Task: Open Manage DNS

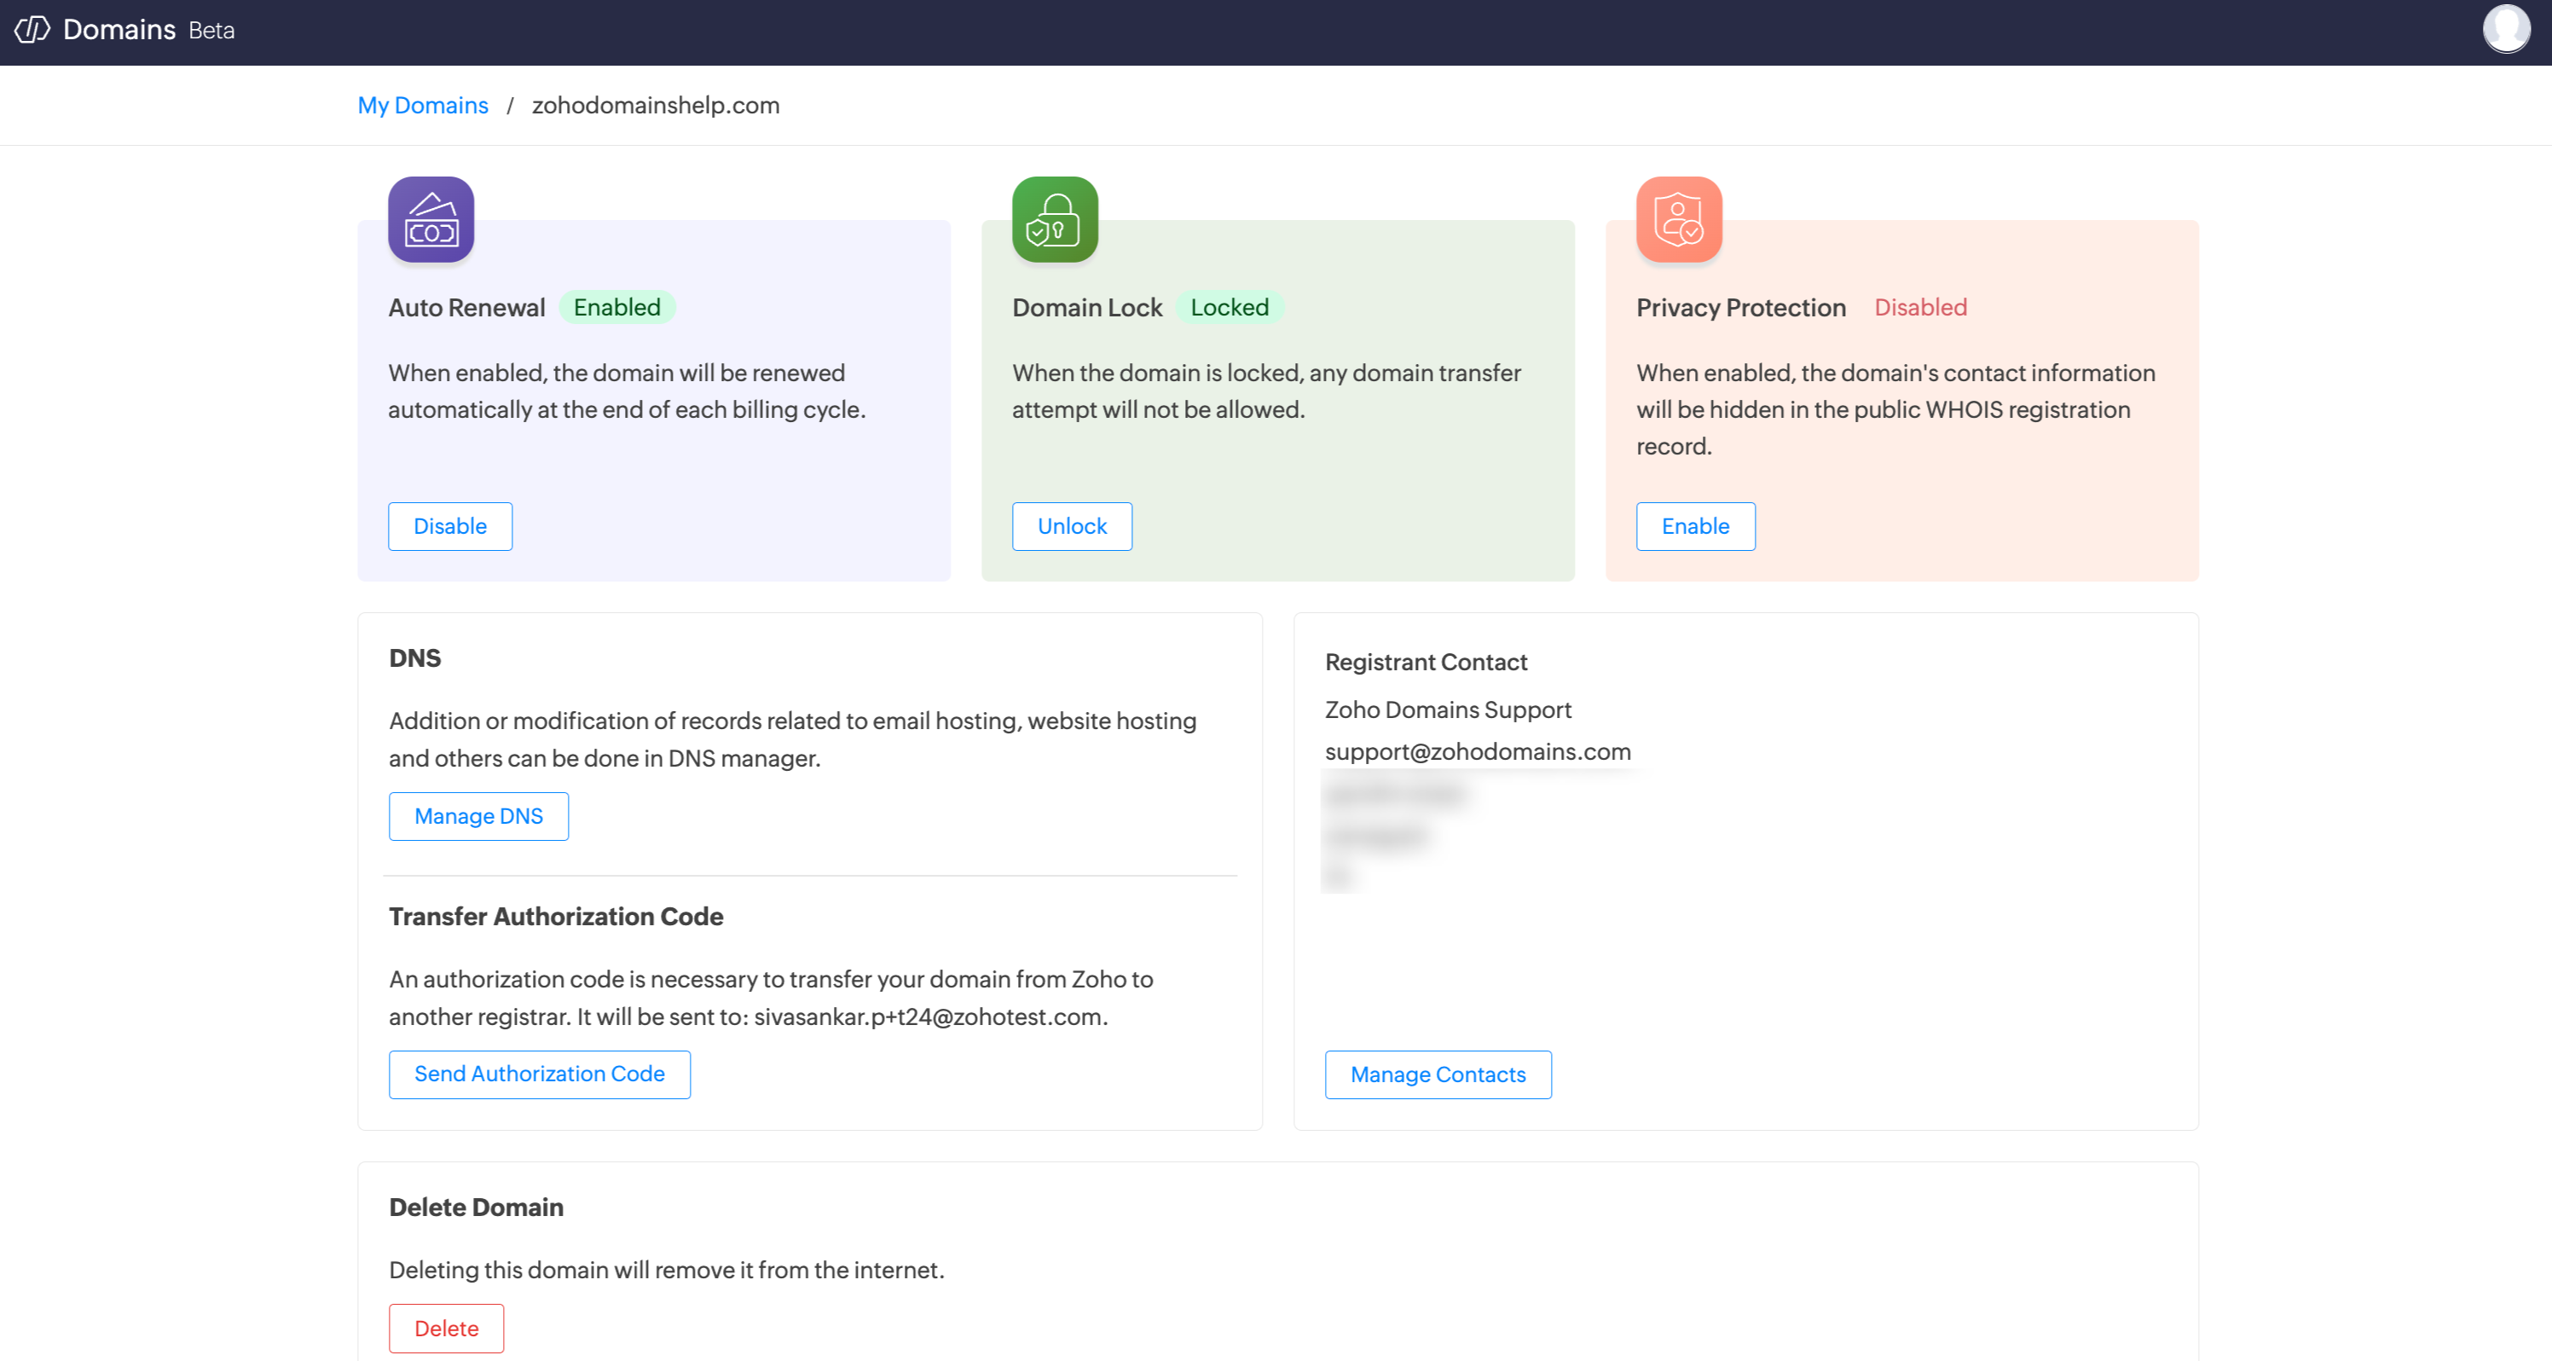Action: [478, 816]
